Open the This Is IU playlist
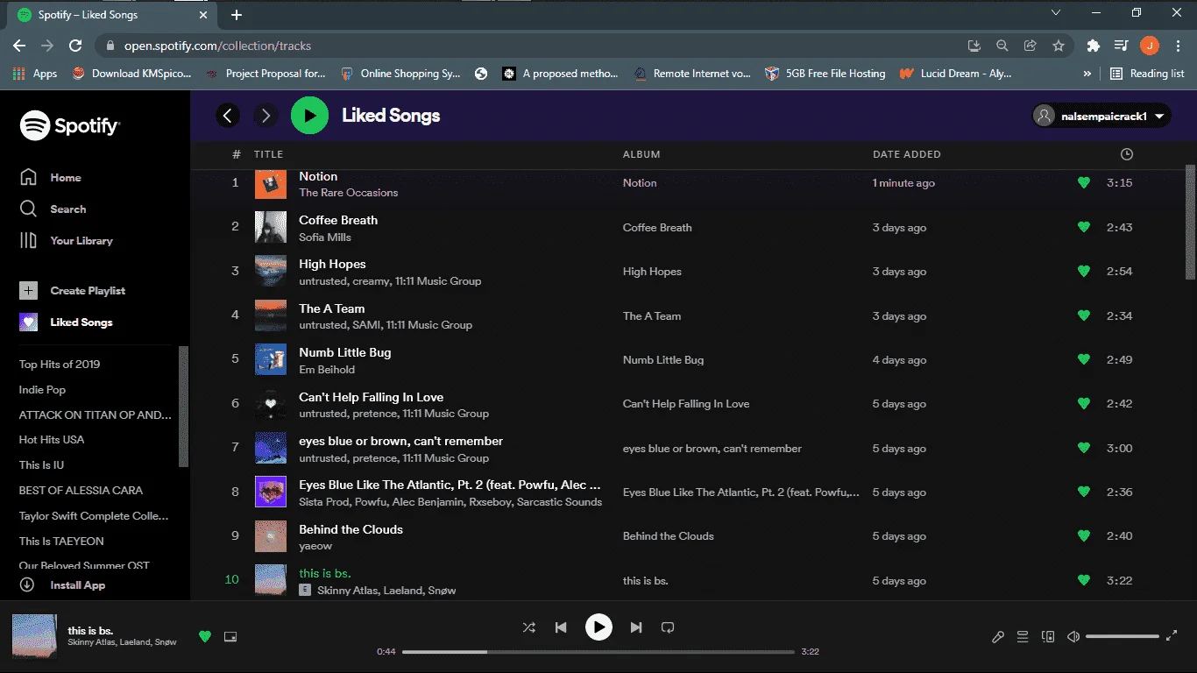Viewport: 1197px width, 673px height. point(41,465)
